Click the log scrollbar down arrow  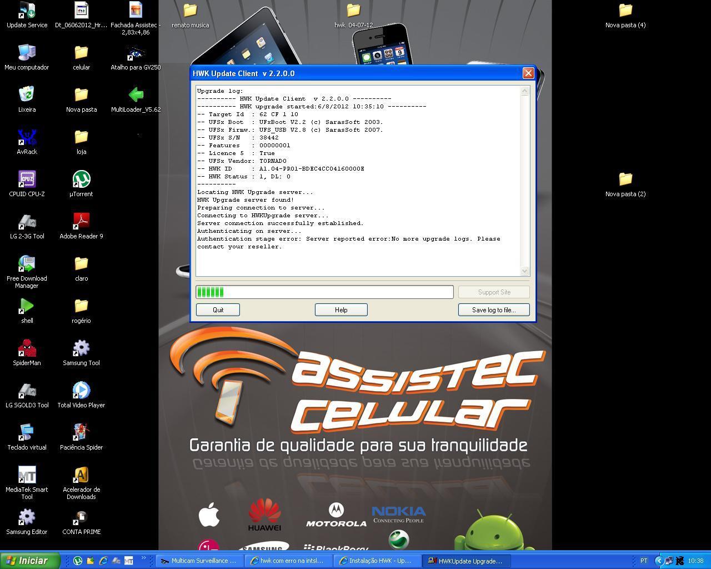coord(525,271)
